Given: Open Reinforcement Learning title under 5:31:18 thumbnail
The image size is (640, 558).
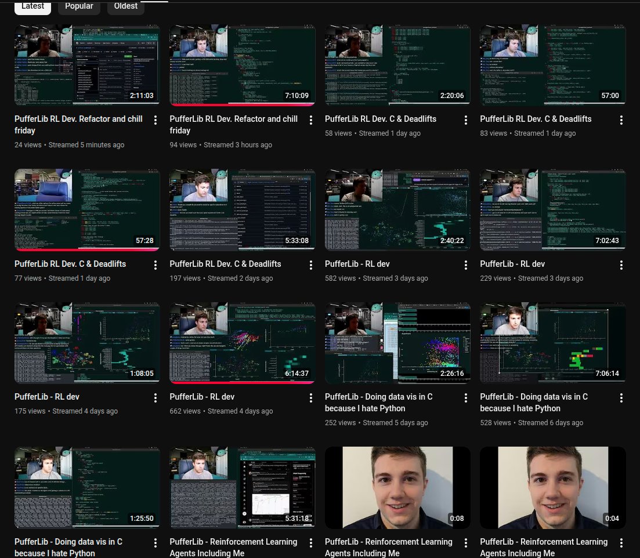Looking at the screenshot, I should (x=233, y=548).
